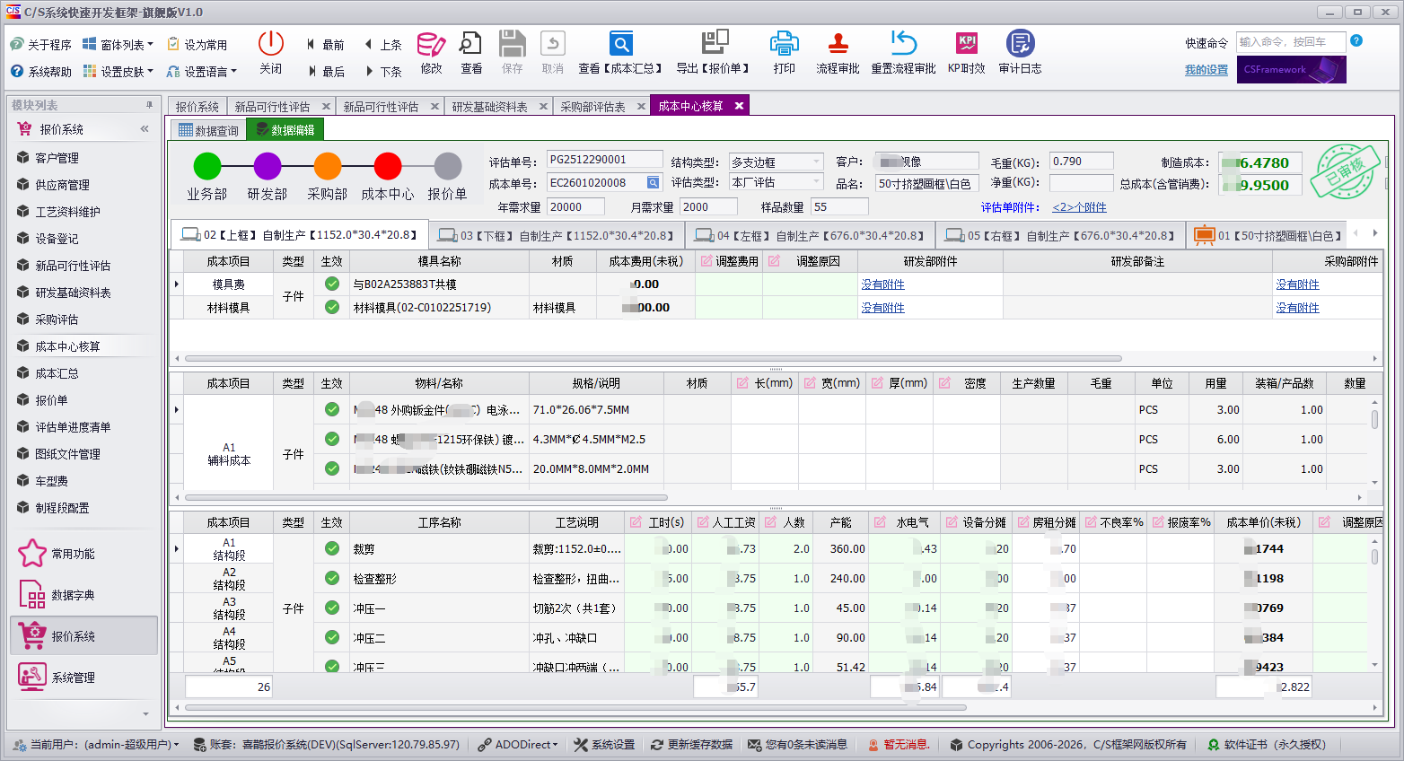Click the blue help question icon
The height and width of the screenshot is (761, 1404).
1356,41
